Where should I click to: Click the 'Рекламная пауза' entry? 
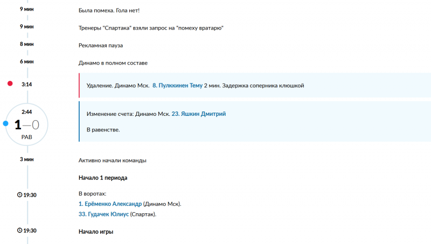point(101,45)
